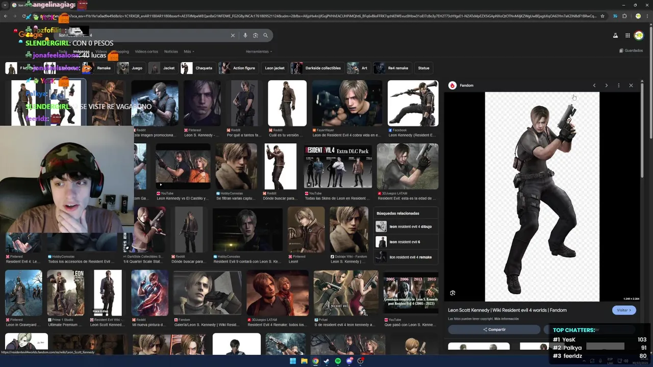
Task: Start voice search with the microphone icon
Action: 245,35
